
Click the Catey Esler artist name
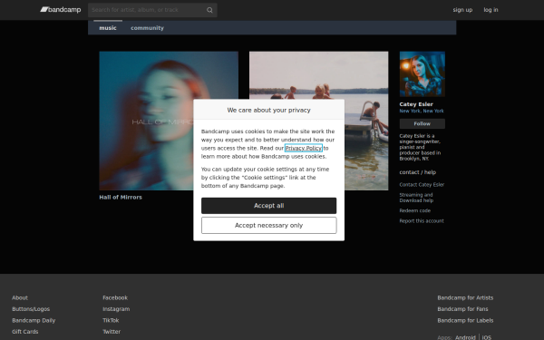click(416, 104)
